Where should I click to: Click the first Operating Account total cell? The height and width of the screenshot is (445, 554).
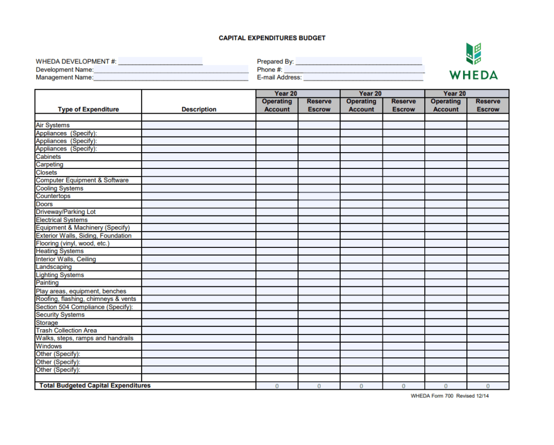pos(277,386)
